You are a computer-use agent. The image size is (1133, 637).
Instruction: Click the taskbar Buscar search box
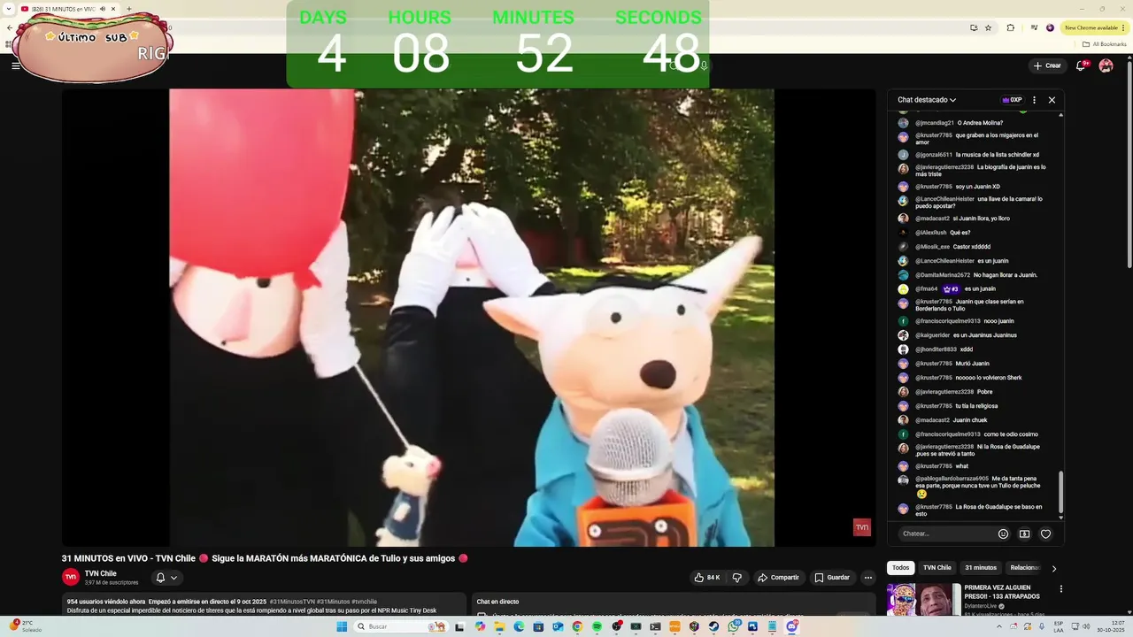(402, 626)
